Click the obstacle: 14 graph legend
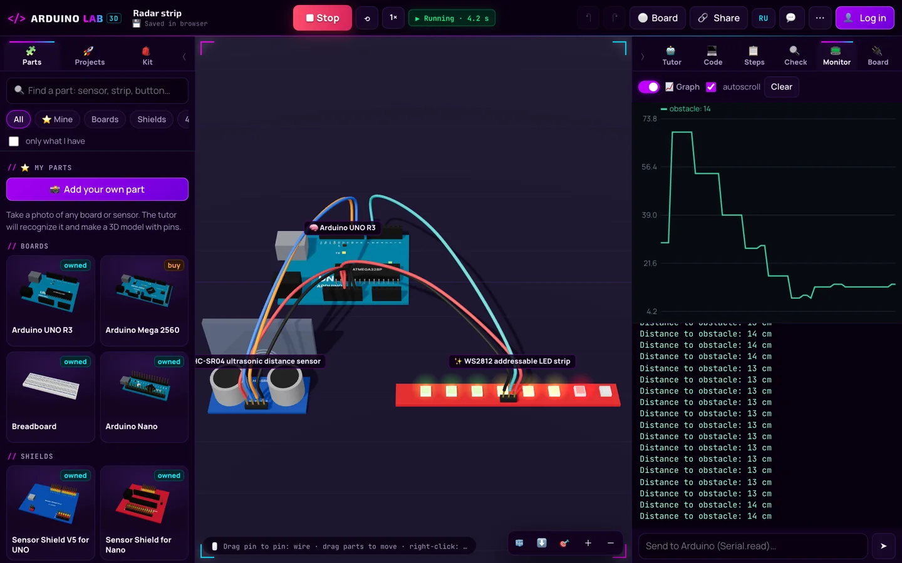Viewport: 902px width, 563px height. [x=686, y=109]
